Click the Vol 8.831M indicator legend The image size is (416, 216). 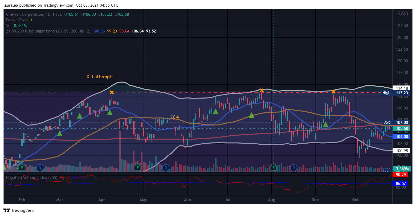coord(16,26)
